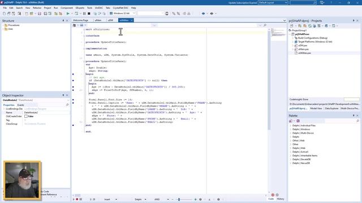Image resolution: width=362 pixels, height=203 pixels.
Task: Switch to the Welcome Page tab
Action: pyautogui.click(x=80, y=20)
